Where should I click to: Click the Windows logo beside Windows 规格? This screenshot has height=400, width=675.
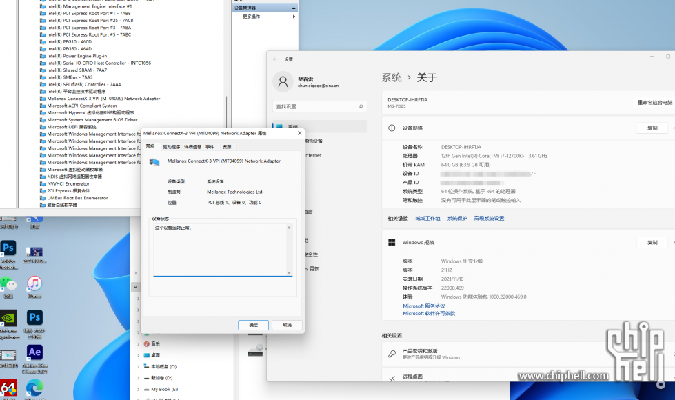pyautogui.click(x=392, y=242)
